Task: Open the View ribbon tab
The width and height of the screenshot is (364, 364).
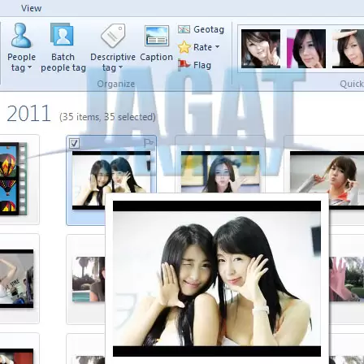Action: (x=31, y=8)
